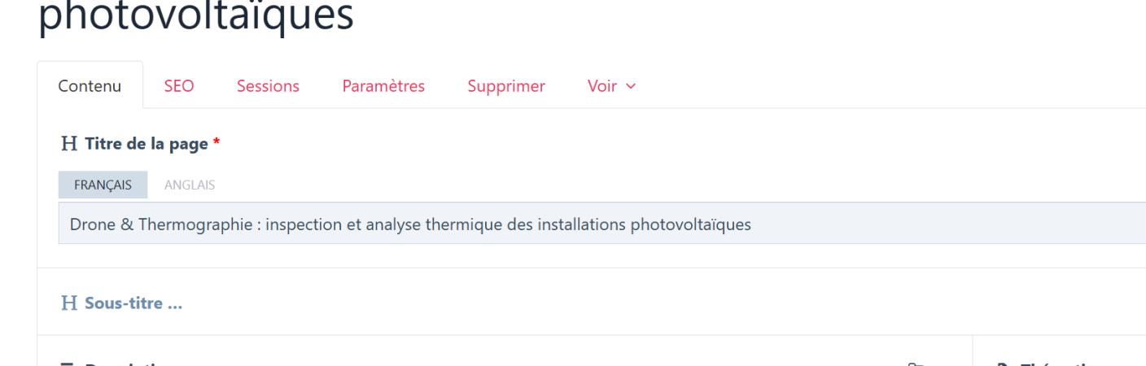Switch to the Contenu tab
The width and height of the screenshot is (1146, 366).
tap(90, 86)
